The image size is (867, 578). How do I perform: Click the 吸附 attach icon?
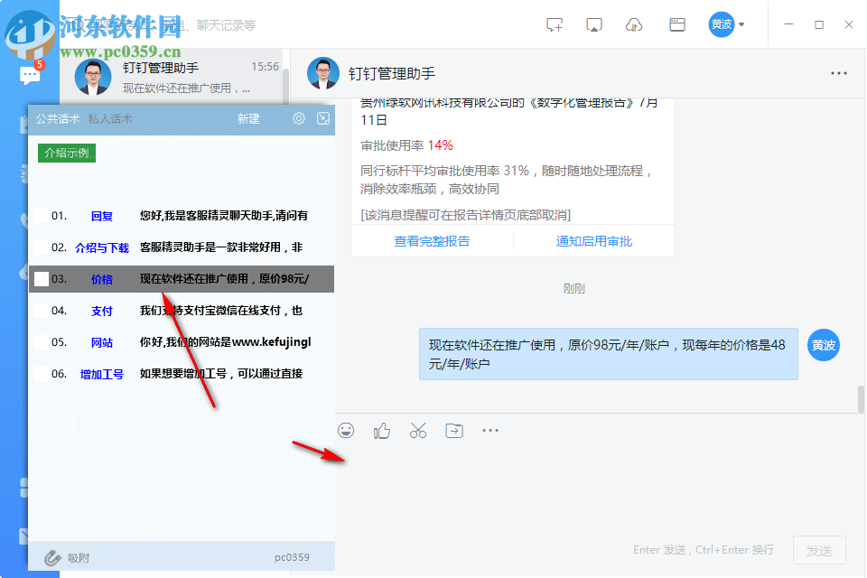pos(52,558)
